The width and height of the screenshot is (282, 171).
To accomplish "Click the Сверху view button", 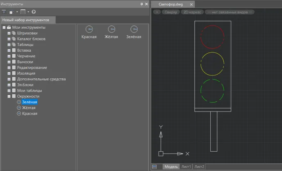I will (x=171, y=12).
